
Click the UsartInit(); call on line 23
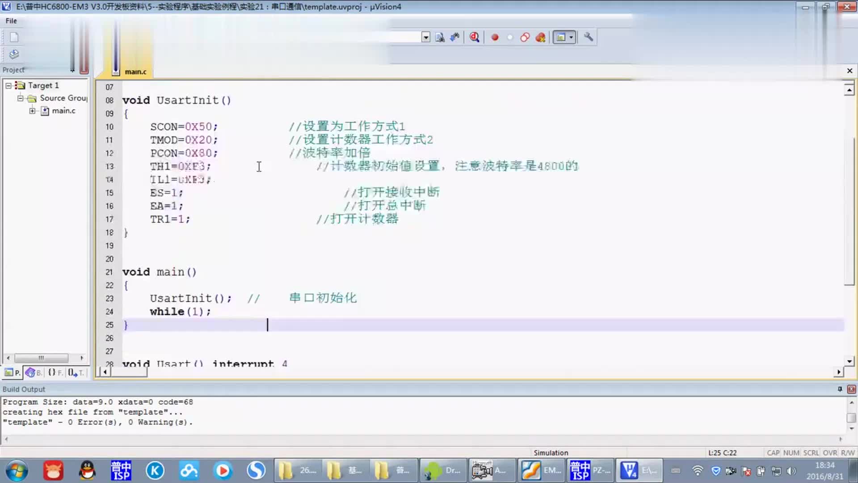point(190,298)
